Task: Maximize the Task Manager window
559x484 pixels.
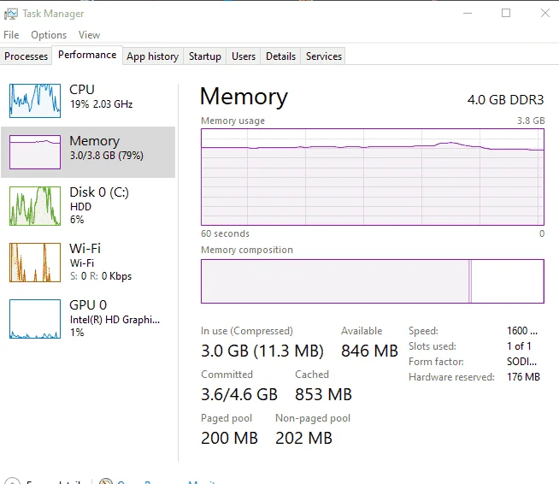Action: pos(506,13)
